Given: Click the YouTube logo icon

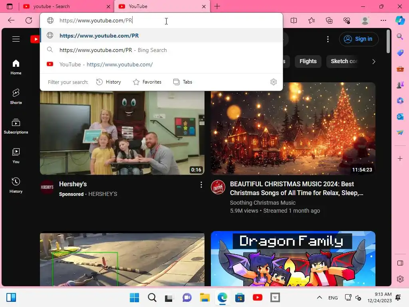Looking at the screenshot, I should [35, 39].
